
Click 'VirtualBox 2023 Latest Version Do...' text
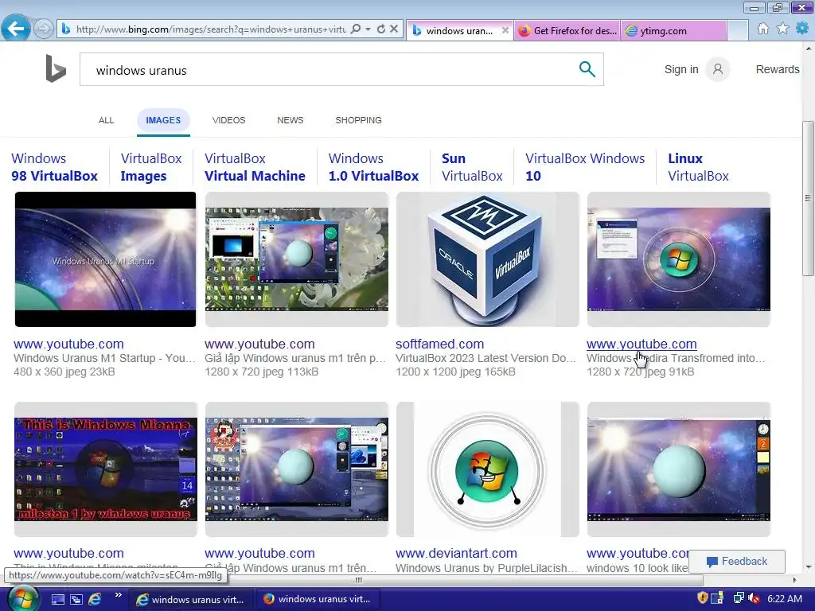(485, 358)
